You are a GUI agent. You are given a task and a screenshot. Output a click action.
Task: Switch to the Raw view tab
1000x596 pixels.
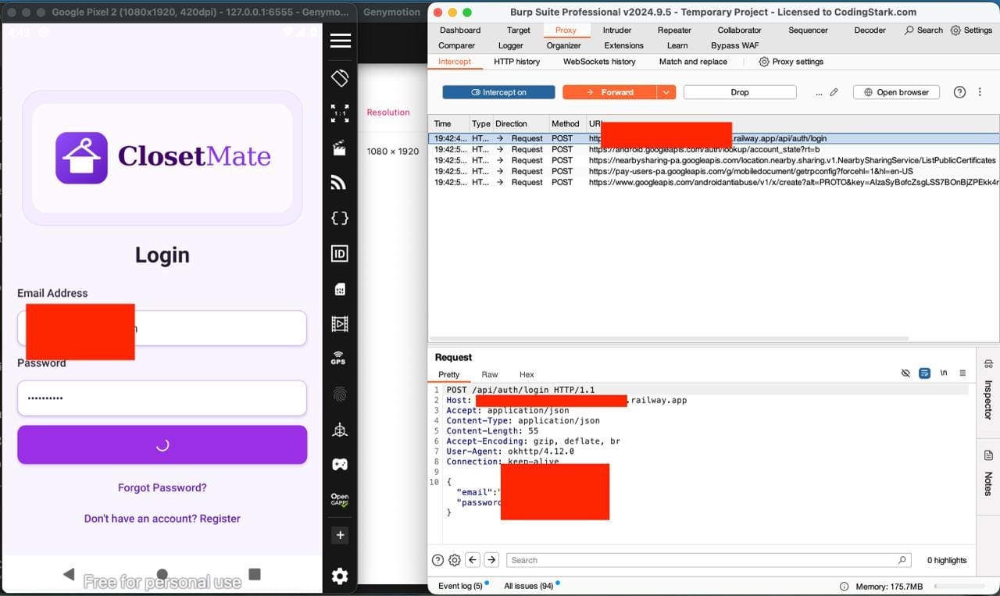490,375
